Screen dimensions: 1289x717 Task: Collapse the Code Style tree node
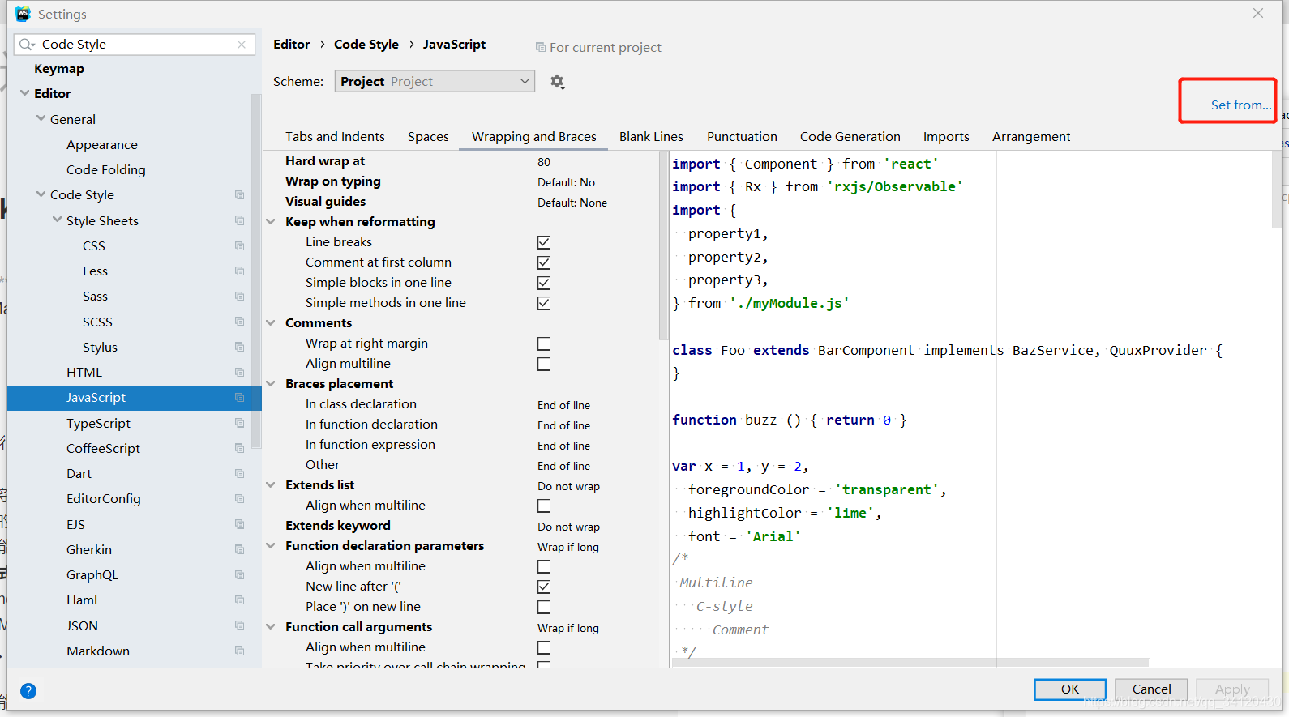[x=41, y=194]
